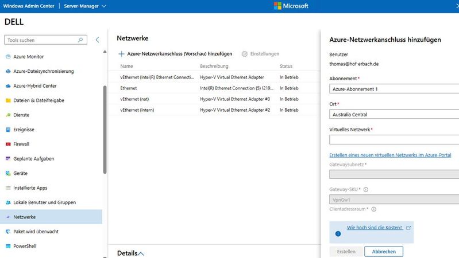Open Firewall tool
The height and width of the screenshot is (258, 459).
pos(21,144)
